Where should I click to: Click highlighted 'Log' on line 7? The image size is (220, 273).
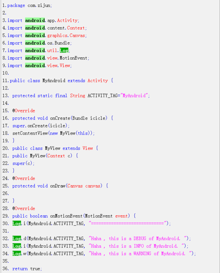64,51
